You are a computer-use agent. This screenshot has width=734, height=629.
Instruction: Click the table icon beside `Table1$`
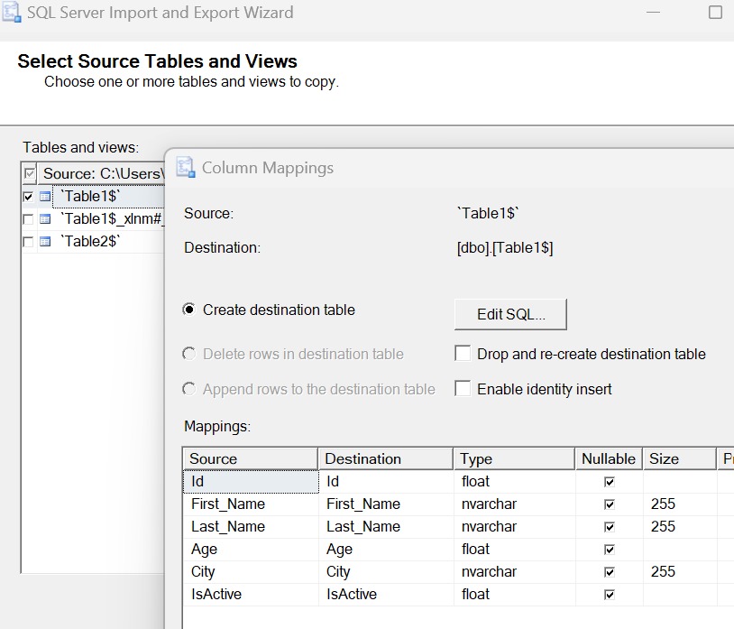45,196
